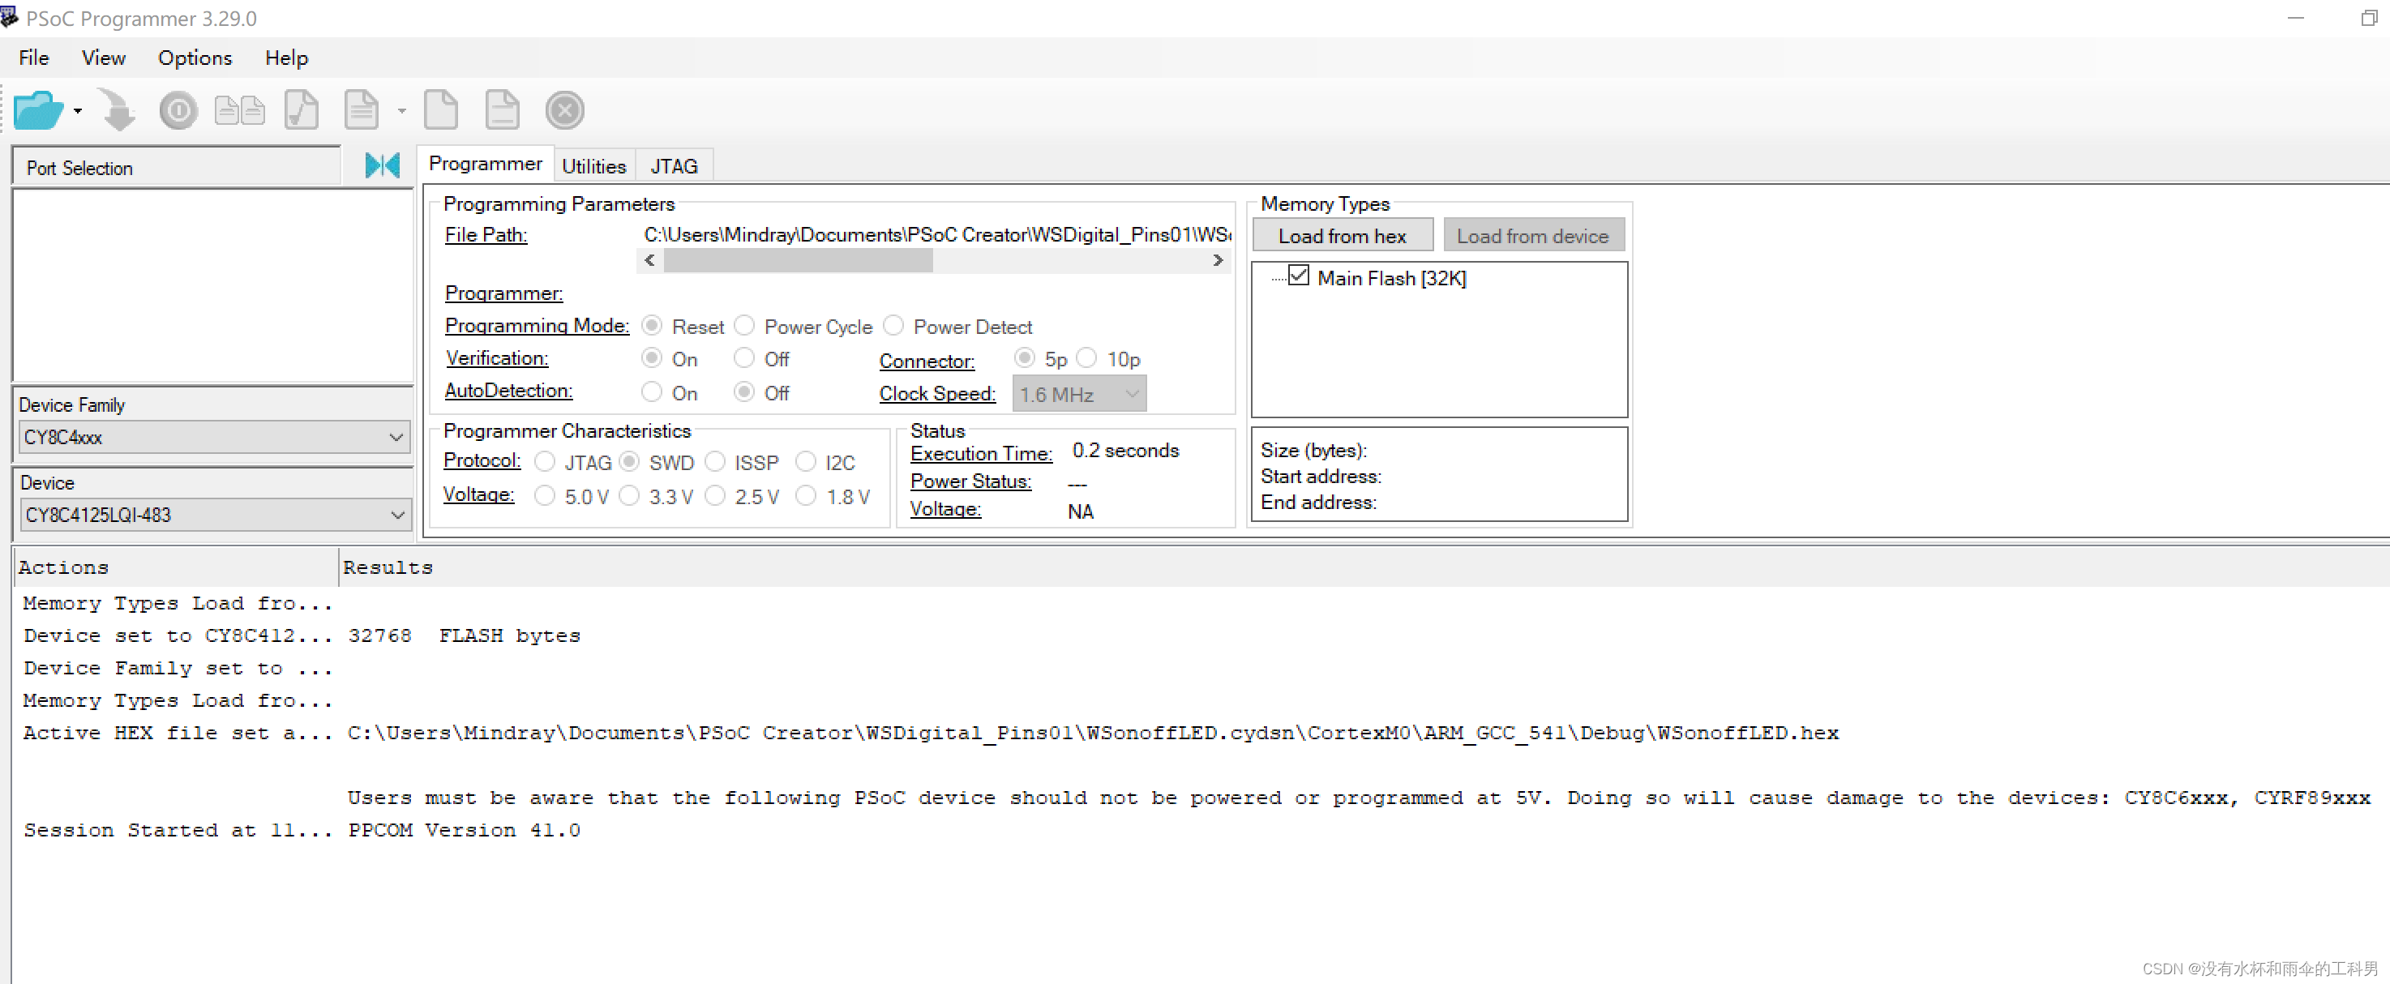The width and height of the screenshot is (2390, 984).
Task: Select 2.5 V voltage
Action: pyautogui.click(x=714, y=496)
